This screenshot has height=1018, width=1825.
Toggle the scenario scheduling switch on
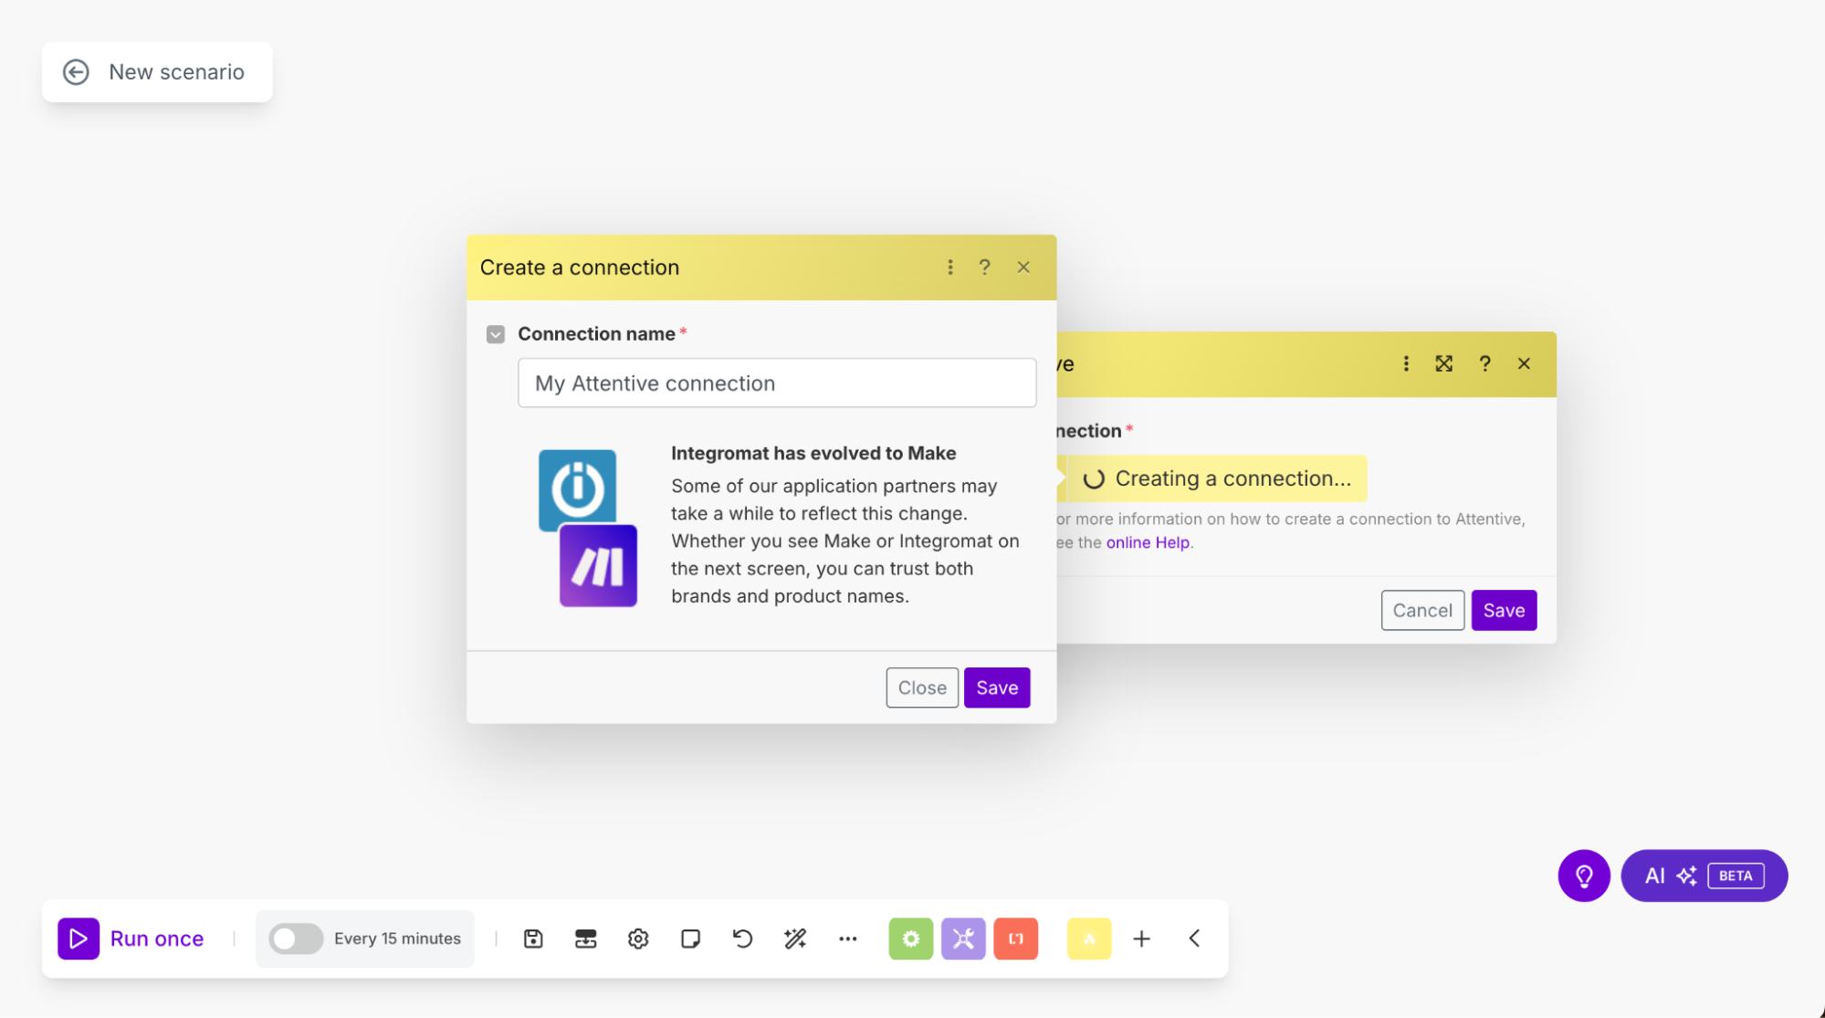click(x=296, y=939)
